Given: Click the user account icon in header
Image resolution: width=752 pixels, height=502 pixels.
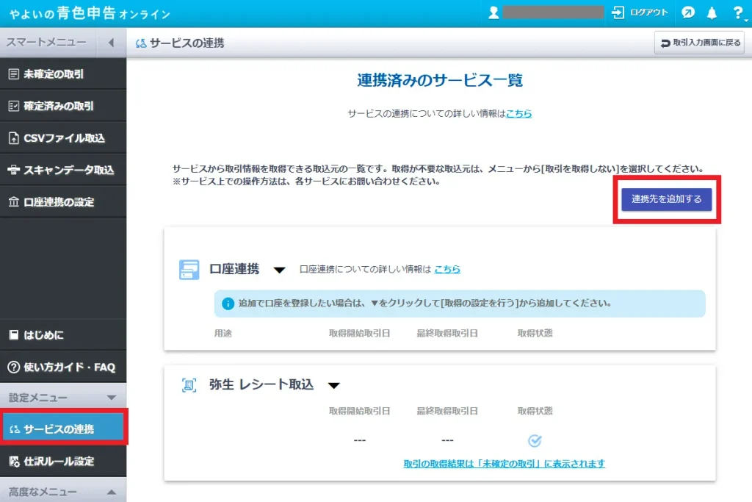Looking at the screenshot, I should coord(493,13).
